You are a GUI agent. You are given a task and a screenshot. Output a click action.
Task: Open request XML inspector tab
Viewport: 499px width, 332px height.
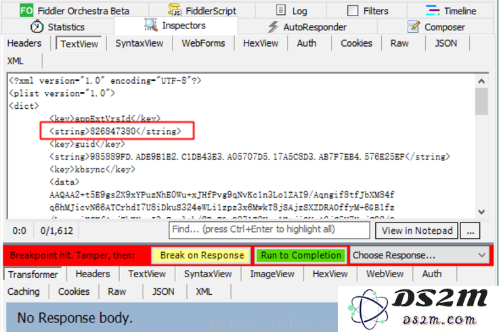click(16, 61)
